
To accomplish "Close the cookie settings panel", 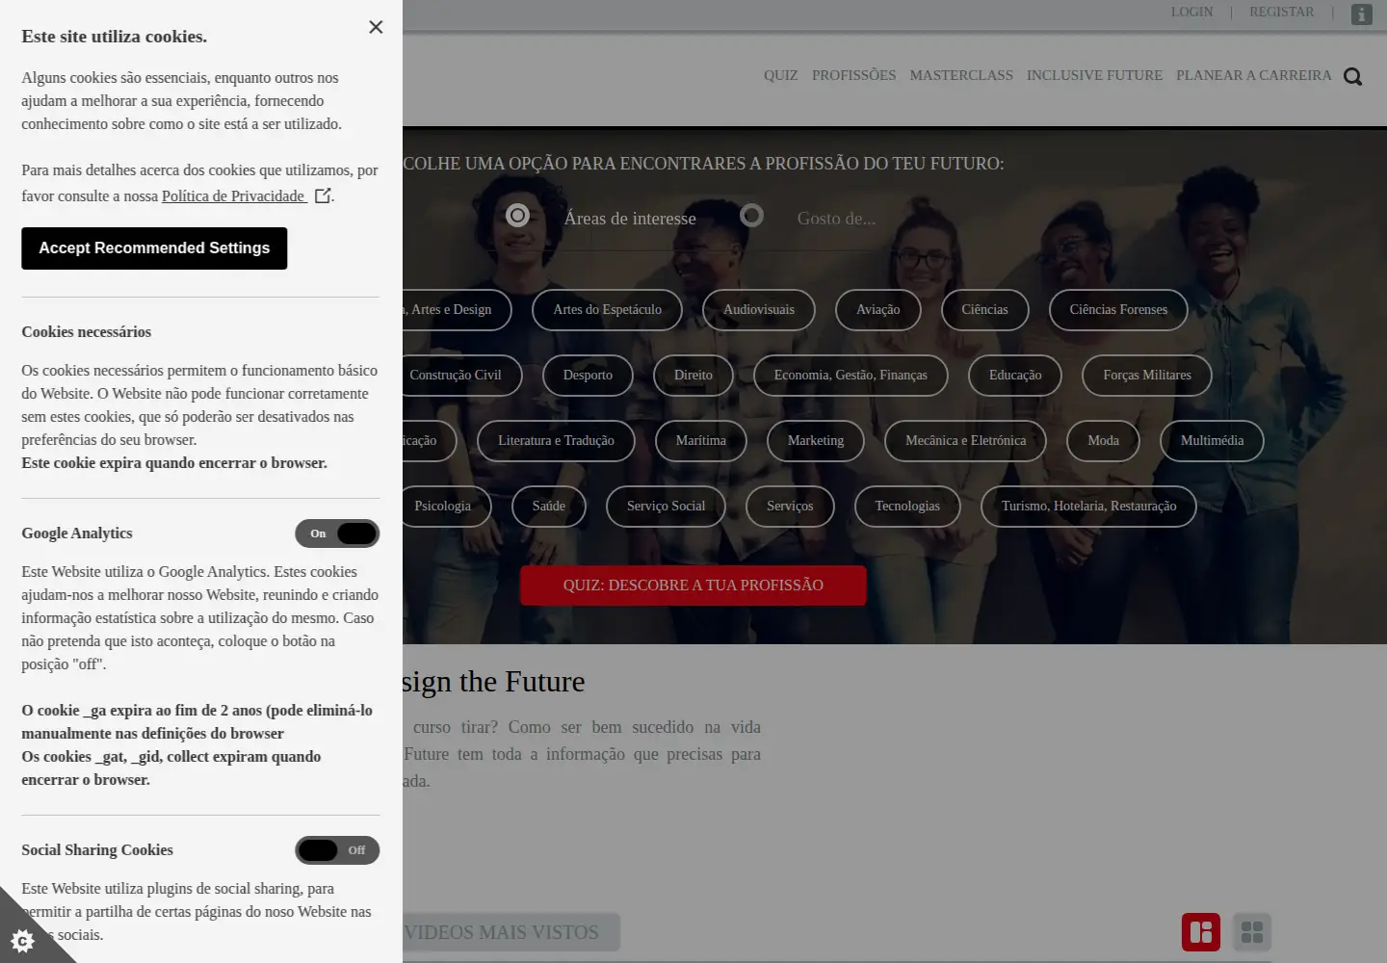I will point(376,27).
